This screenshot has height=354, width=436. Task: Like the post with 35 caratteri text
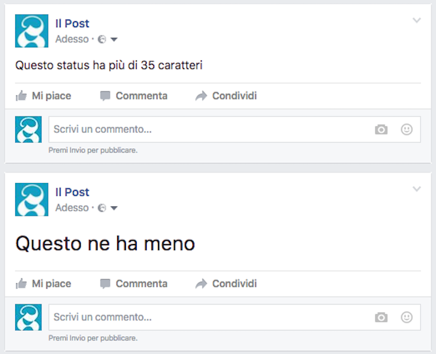pos(44,96)
